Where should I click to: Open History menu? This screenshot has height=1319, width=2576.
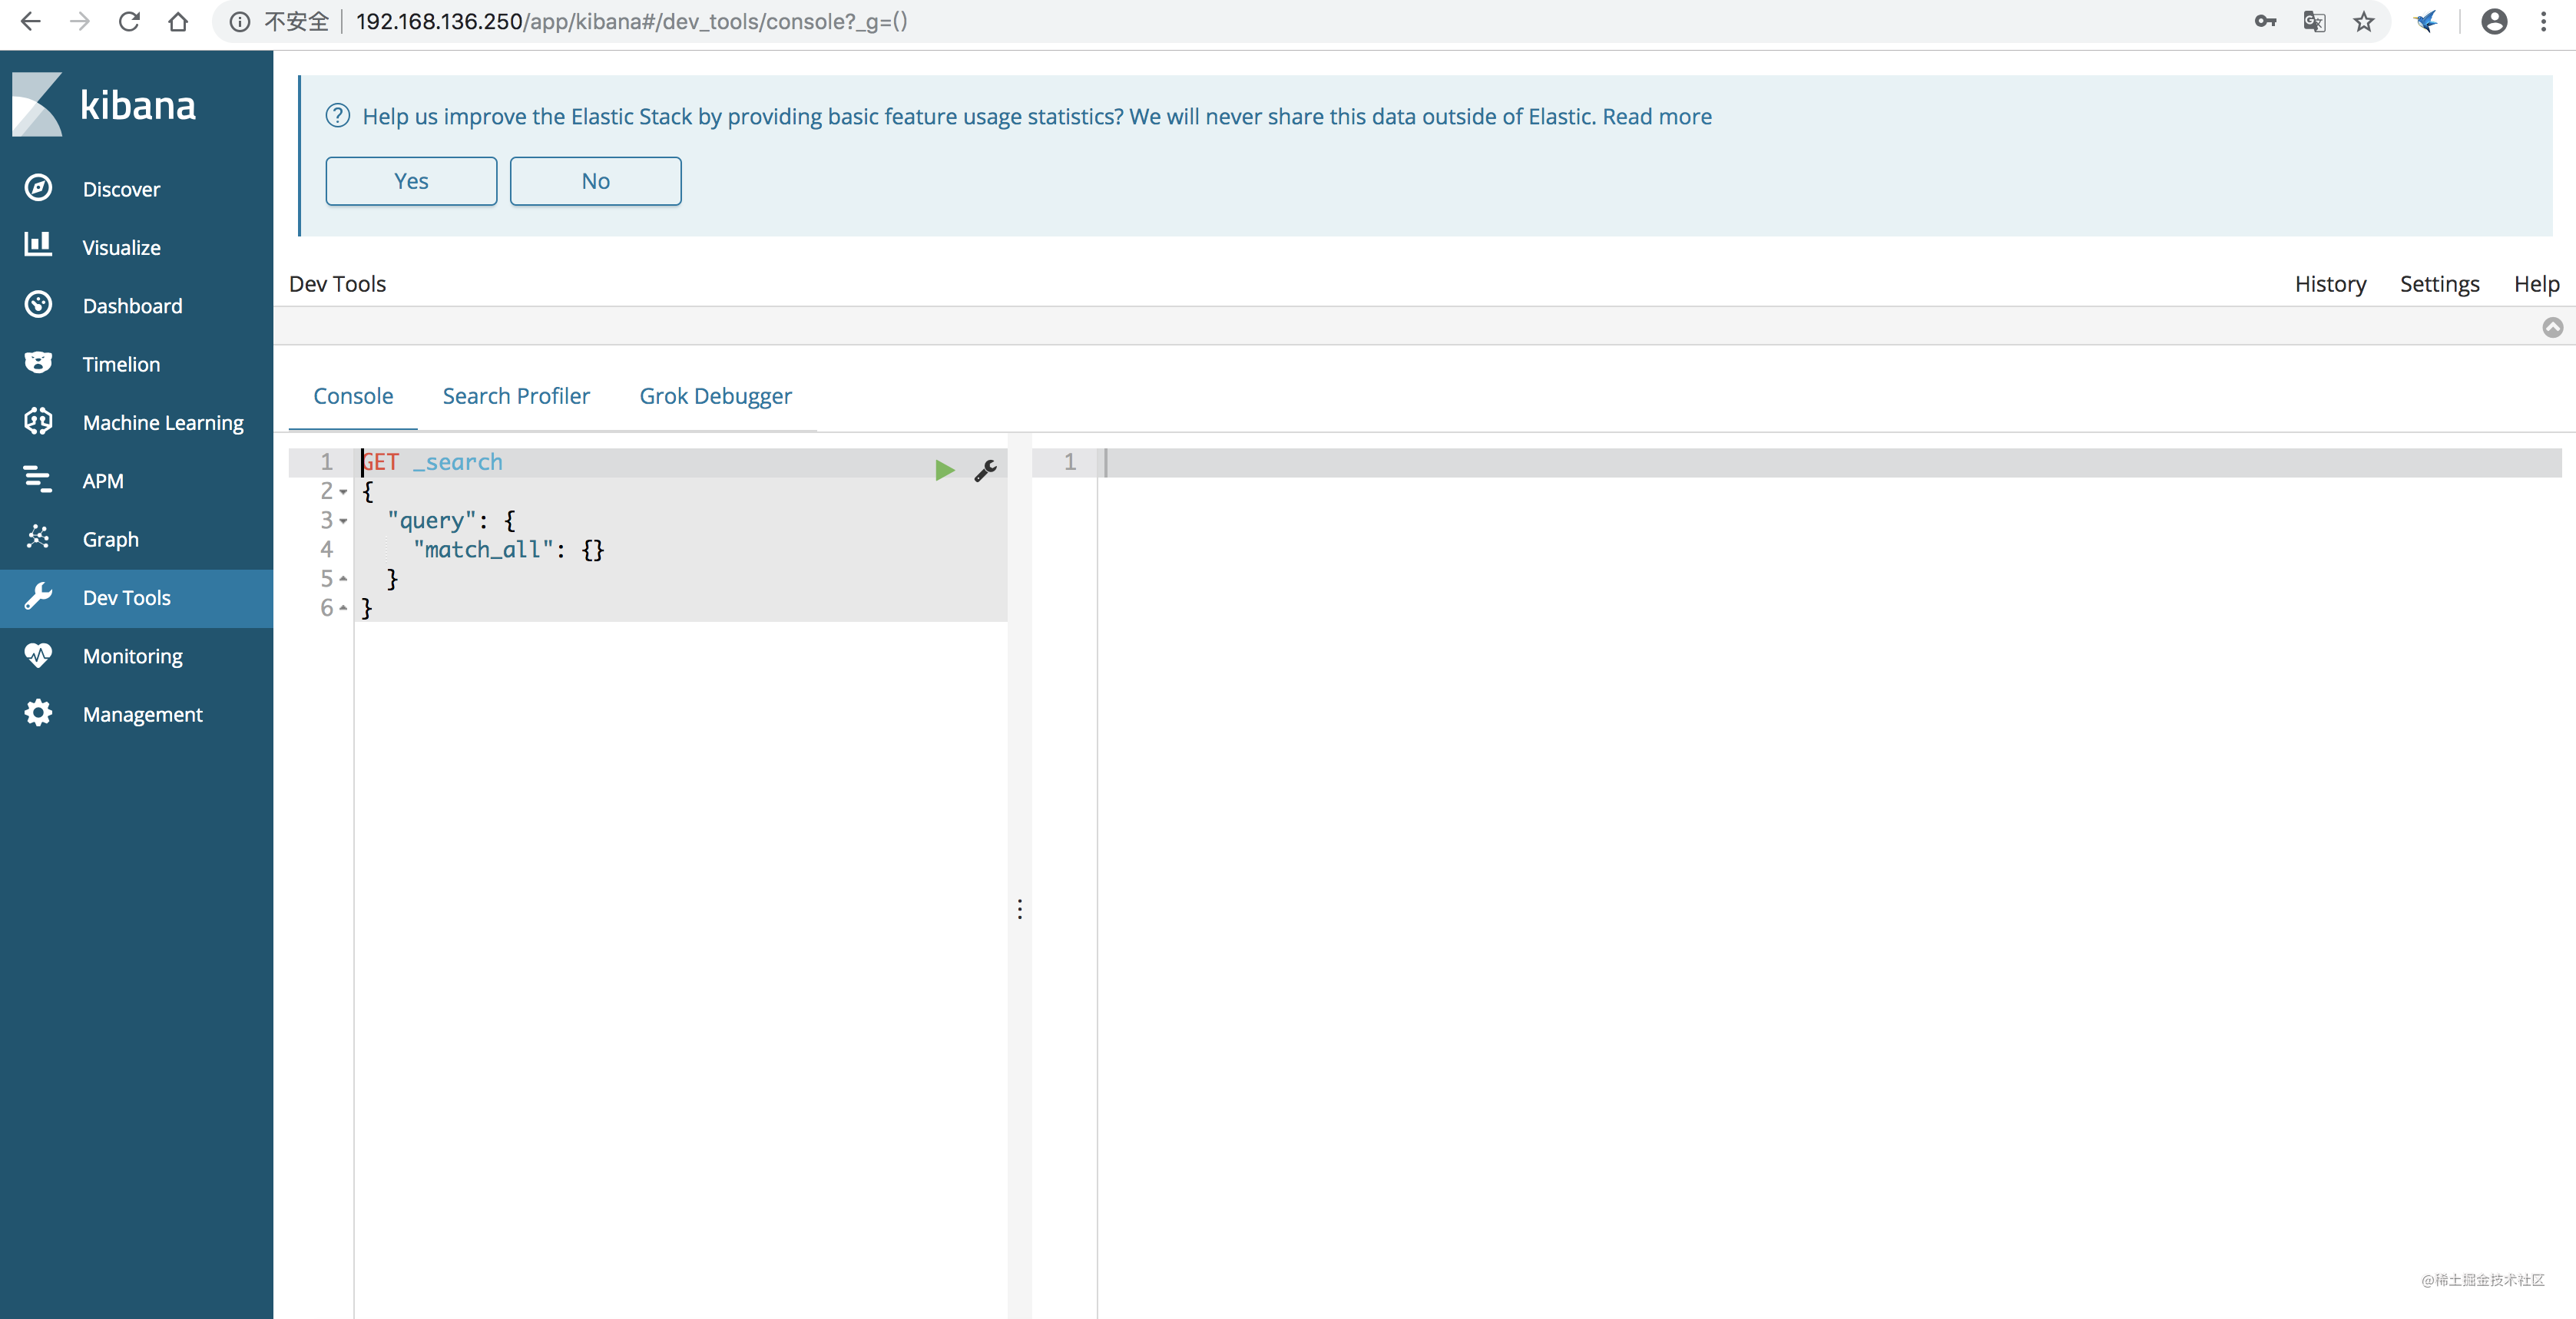point(2330,284)
